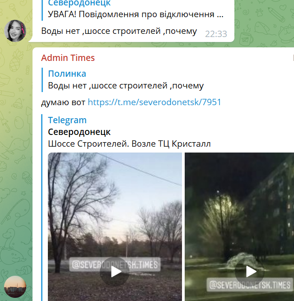The image size is (294, 301).
Task: Open the sunset avatar at bottom left
Action: click(x=15, y=287)
